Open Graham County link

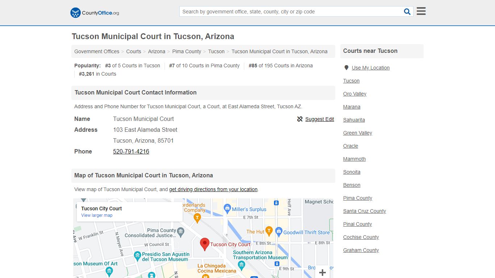pyautogui.click(x=361, y=250)
